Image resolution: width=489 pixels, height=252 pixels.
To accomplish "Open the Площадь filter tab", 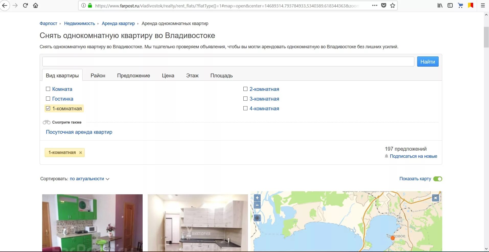I will (x=221, y=76).
